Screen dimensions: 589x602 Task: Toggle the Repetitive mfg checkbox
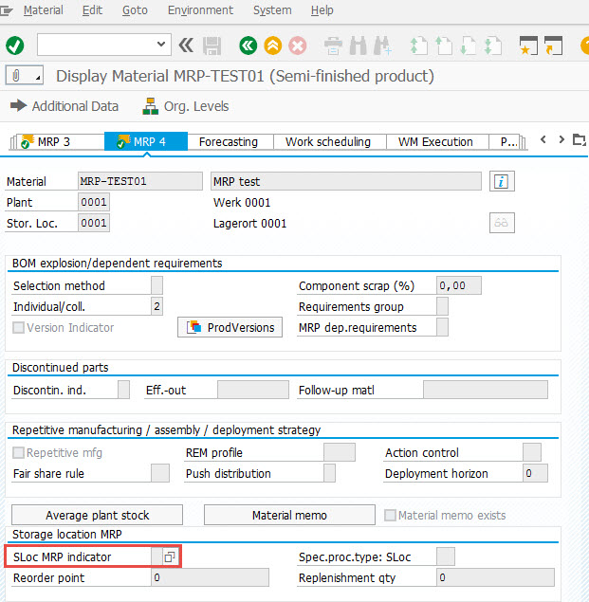18,452
